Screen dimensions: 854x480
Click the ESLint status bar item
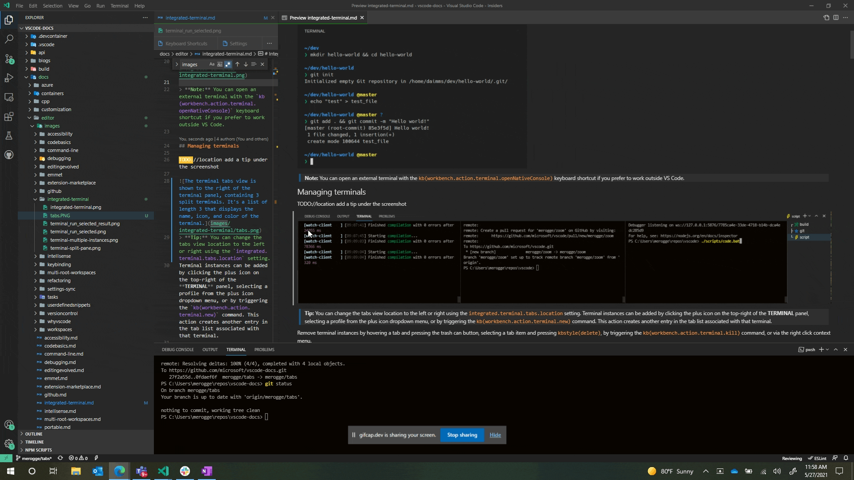click(x=818, y=458)
